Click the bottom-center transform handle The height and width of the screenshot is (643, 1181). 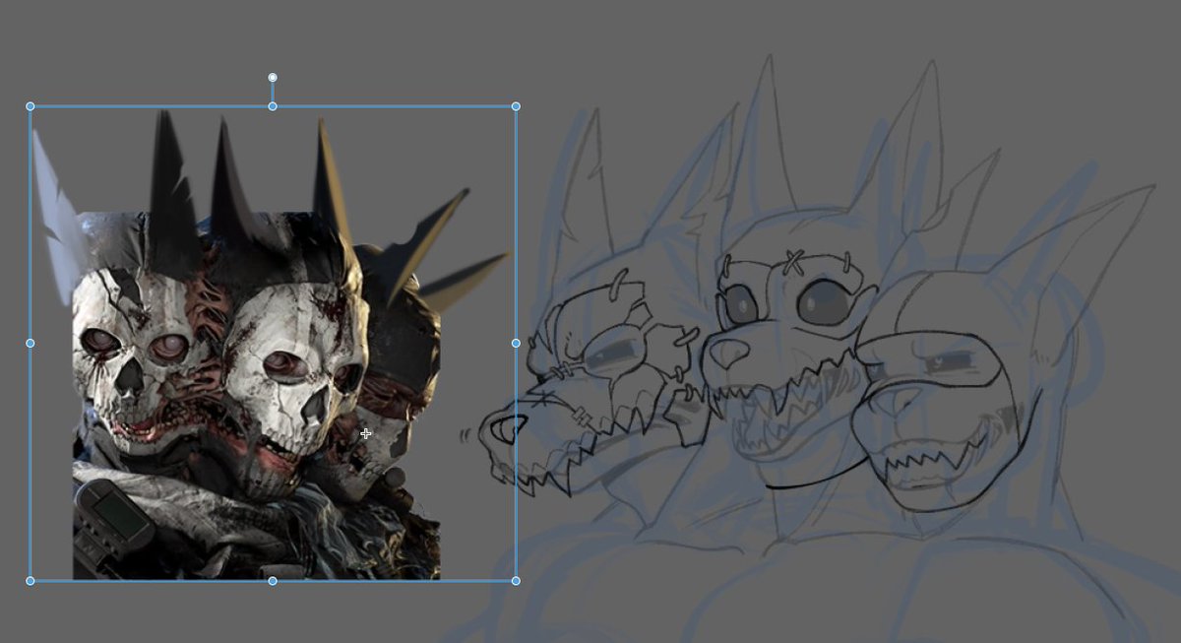point(273,581)
